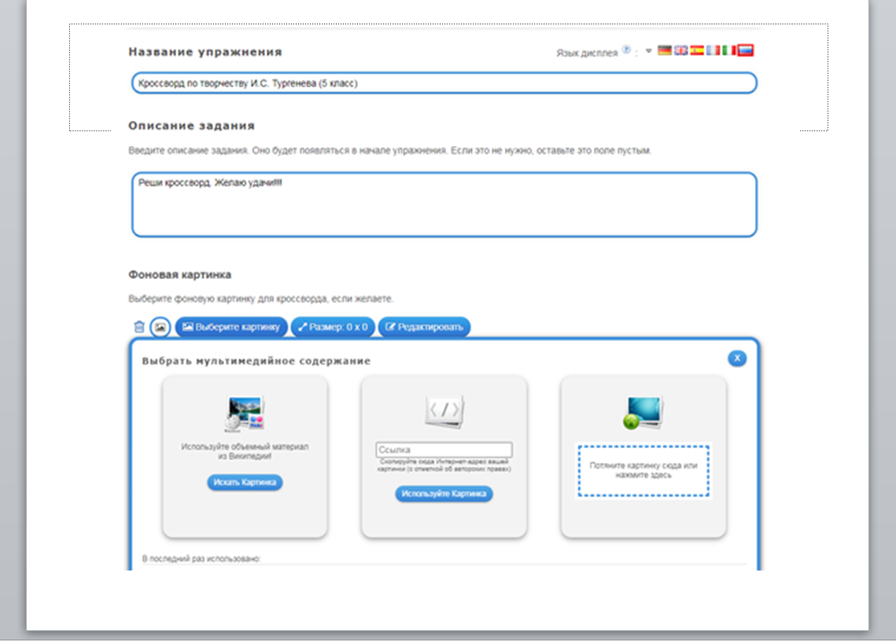This screenshot has height=642, width=896.
Task: Click the task description text area
Action: click(x=444, y=204)
